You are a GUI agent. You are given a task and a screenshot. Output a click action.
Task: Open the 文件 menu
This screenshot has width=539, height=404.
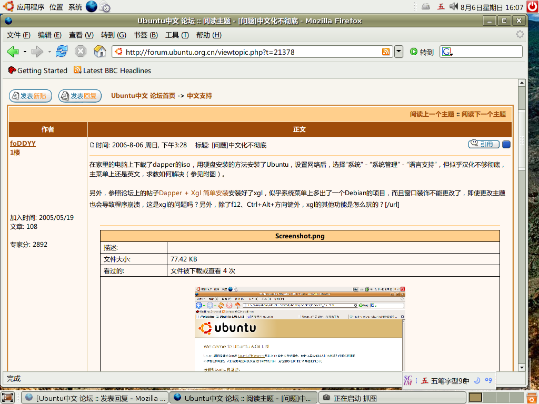(x=18, y=35)
